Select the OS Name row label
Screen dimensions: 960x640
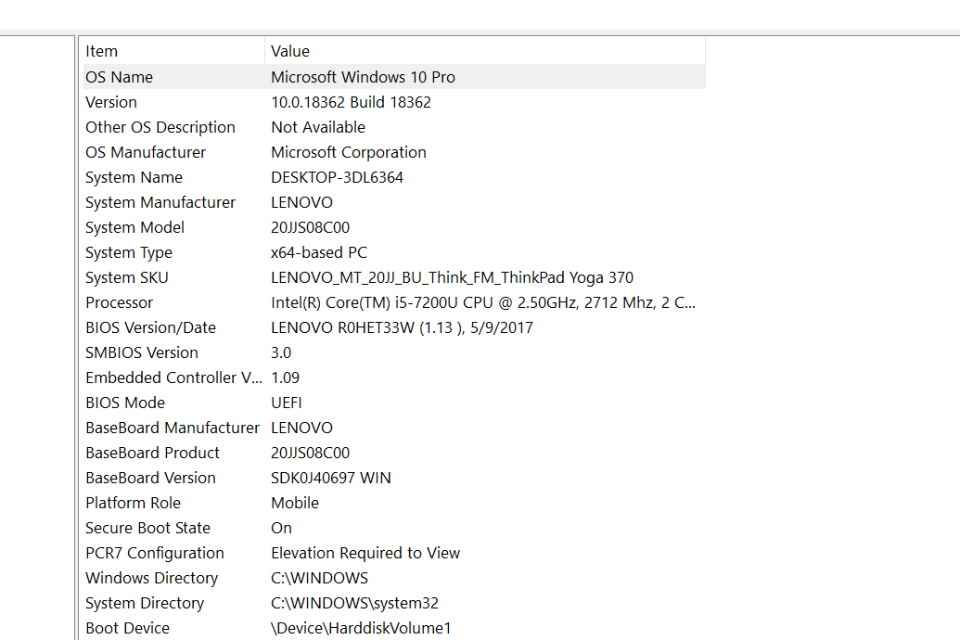[120, 77]
